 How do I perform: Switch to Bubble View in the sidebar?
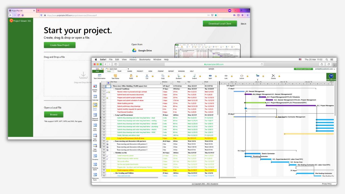point(95,88)
